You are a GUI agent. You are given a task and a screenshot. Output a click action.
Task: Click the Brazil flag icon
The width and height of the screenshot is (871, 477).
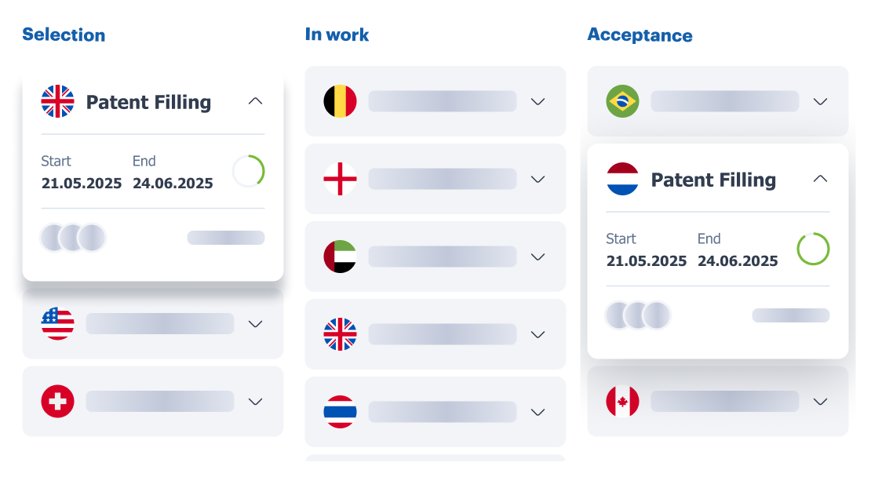tap(622, 101)
